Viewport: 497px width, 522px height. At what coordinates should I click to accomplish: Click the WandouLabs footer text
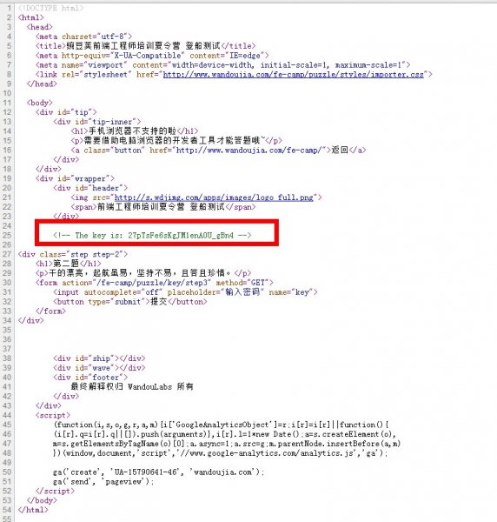coord(132,387)
